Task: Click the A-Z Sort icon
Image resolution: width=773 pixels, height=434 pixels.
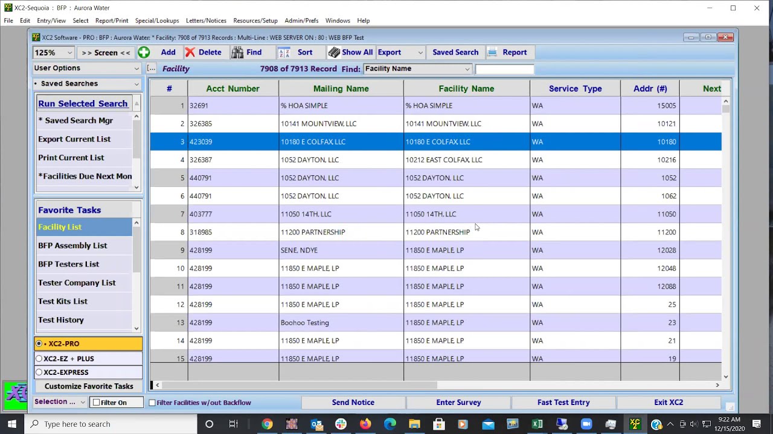Action: coord(284,52)
